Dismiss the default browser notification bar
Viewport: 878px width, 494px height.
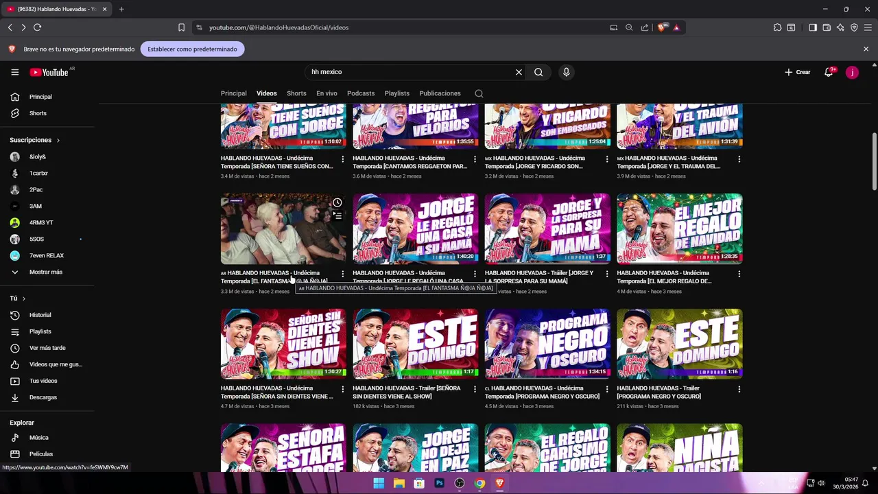pyautogui.click(x=866, y=49)
